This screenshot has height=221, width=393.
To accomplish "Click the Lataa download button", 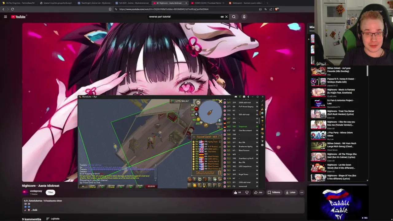I will pyautogui.click(x=290, y=192).
